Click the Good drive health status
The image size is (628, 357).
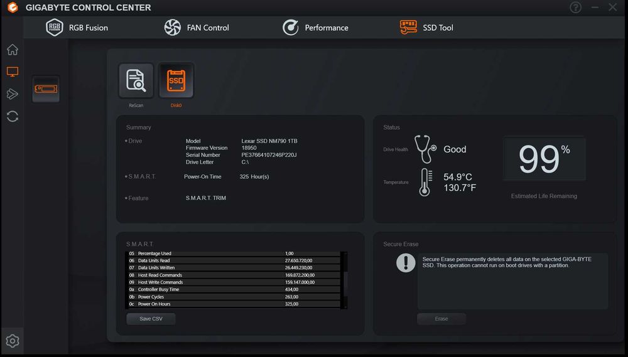[455, 149]
